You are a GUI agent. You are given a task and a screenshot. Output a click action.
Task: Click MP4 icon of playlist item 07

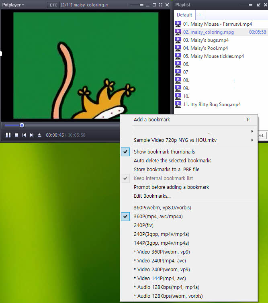click(178, 72)
